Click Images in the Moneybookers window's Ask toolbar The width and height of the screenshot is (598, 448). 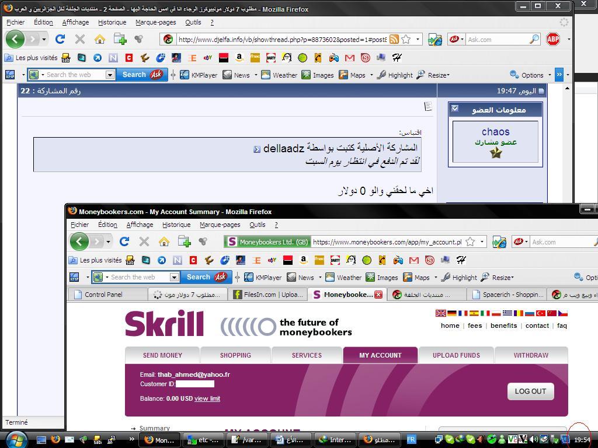pos(382,277)
